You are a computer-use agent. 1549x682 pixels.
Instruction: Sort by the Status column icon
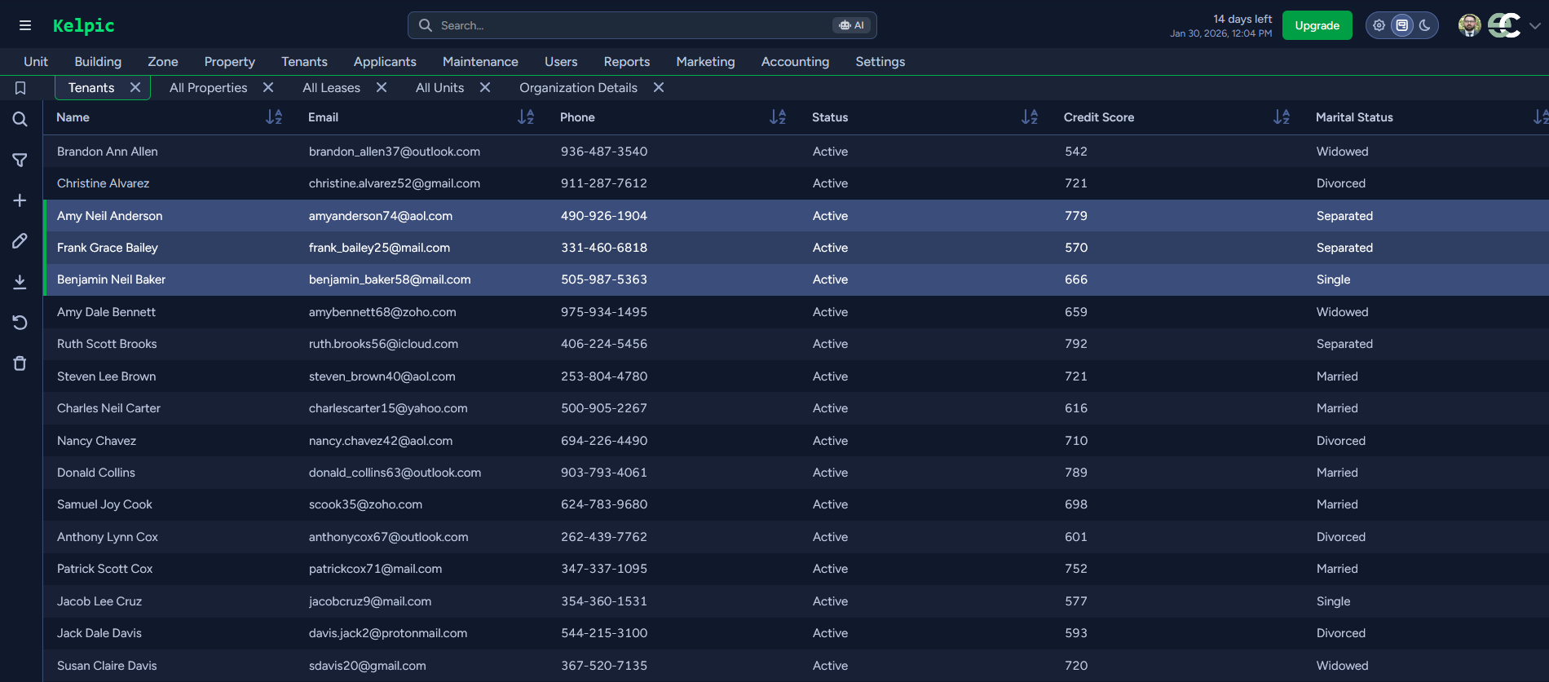tap(1030, 117)
